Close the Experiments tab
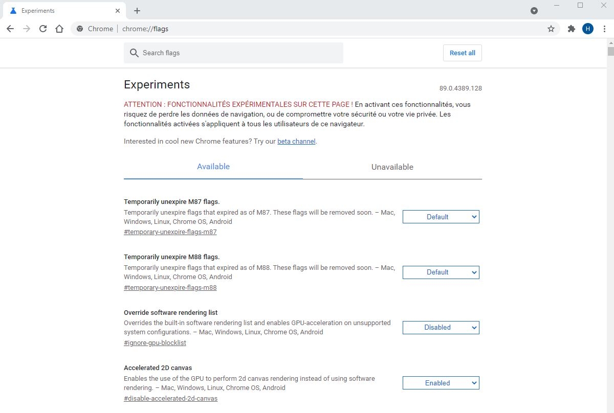Screen dimensions: 614x413 [x=118, y=11]
